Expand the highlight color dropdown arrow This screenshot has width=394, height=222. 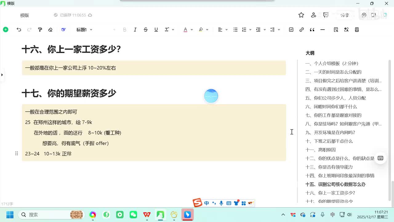(x=207, y=30)
